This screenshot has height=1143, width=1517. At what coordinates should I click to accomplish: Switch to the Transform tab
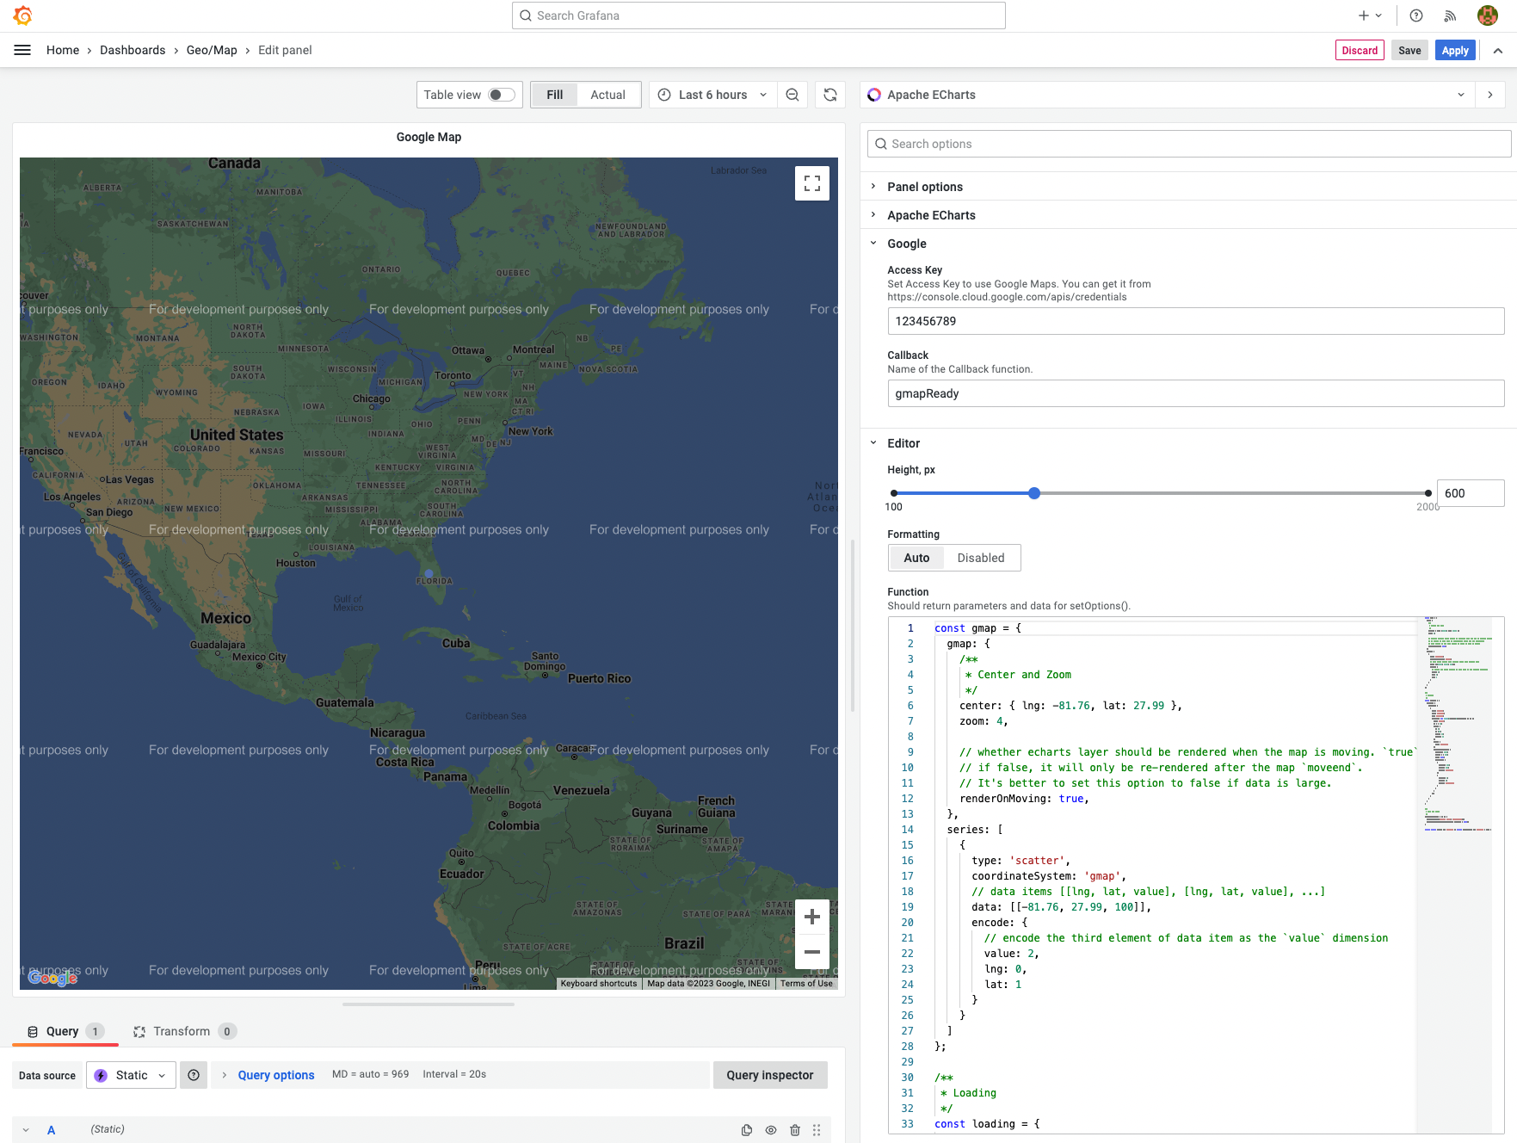pyautogui.click(x=182, y=1031)
